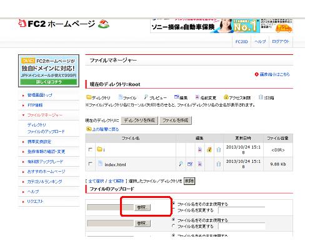Image resolution: width=320 pixels, height=241 pixels.
Task: Click the folder icon before 上の階層に戻る
Action: click(x=89, y=129)
